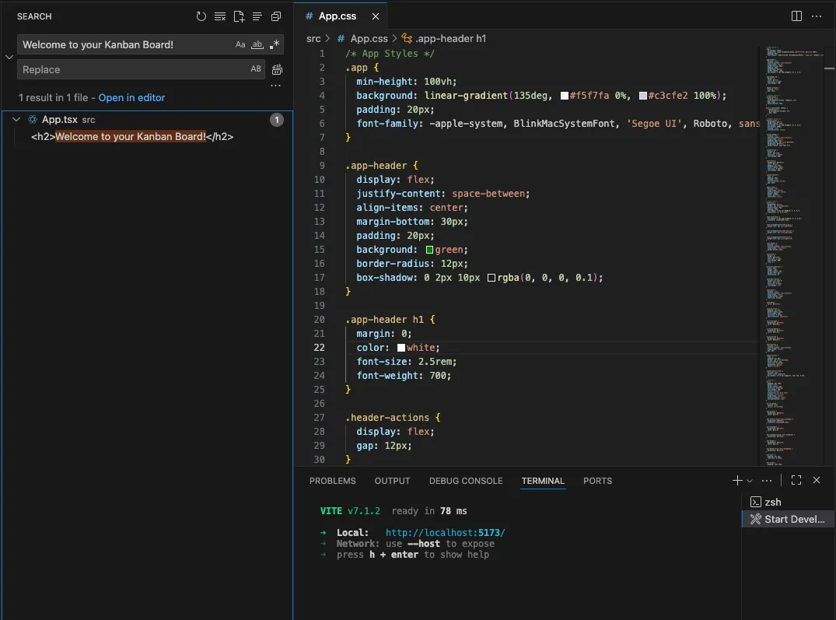Toggle Preserve Case in Replace field
This screenshot has height=620, width=836.
click(x=256, y=69)
